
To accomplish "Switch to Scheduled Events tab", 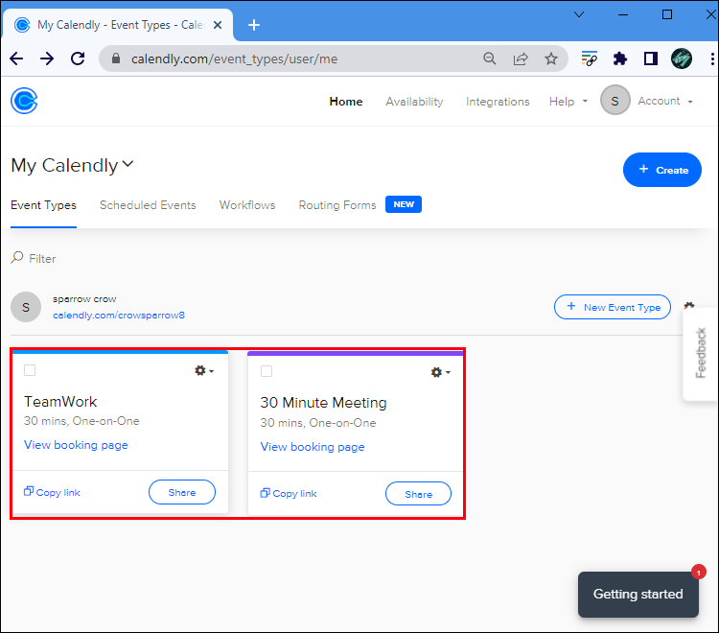I will point(148,205).
